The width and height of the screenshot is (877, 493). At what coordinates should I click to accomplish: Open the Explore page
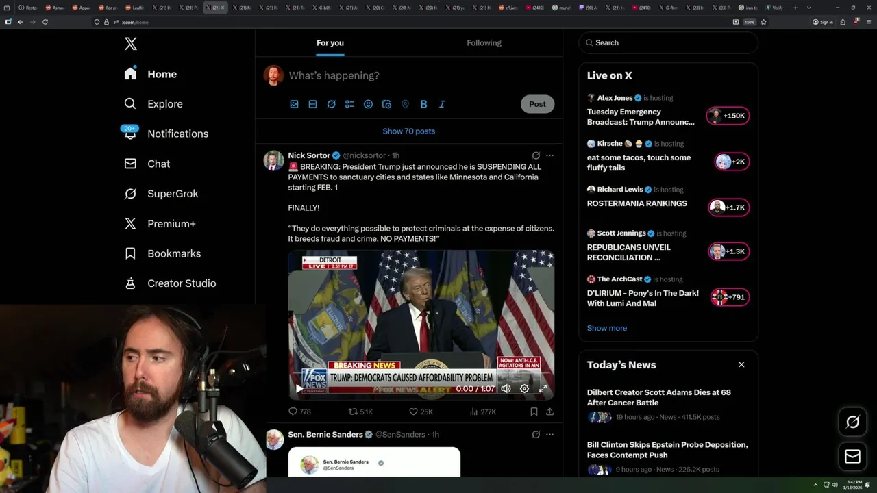click(152, 104)
